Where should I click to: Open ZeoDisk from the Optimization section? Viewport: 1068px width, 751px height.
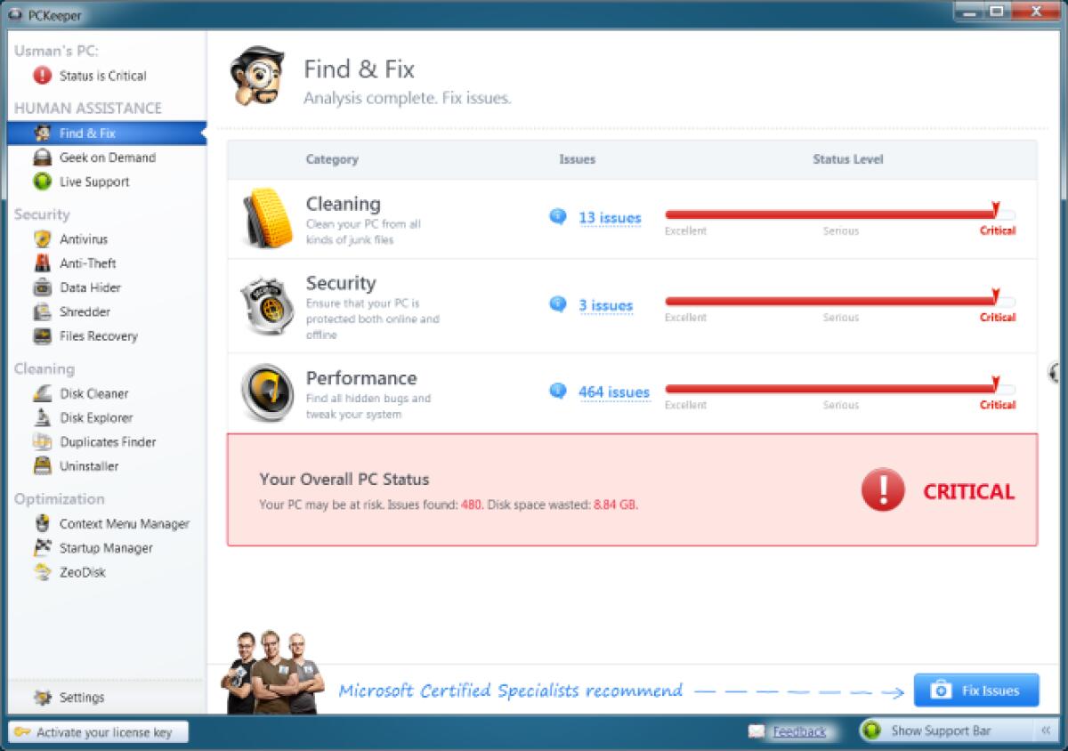click(x=80, y=572)
